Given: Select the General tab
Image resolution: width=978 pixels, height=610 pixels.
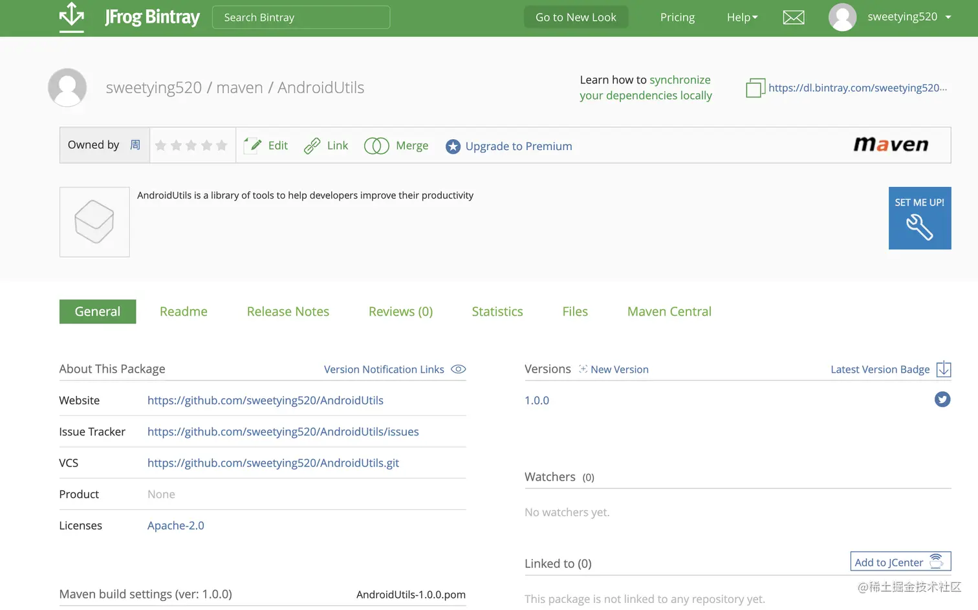Looking at the screenshot, I should tap(98, 312).
